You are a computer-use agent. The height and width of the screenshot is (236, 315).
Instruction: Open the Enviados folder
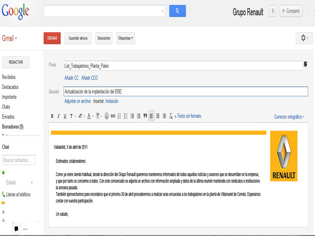tap(8, 117)
